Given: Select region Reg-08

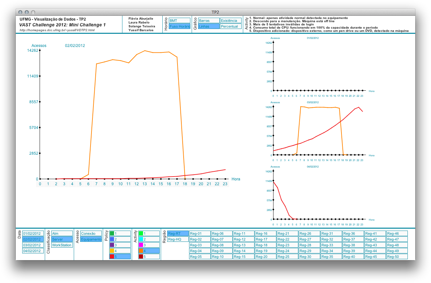Looking at the screenshot, I should click(222, 245).
